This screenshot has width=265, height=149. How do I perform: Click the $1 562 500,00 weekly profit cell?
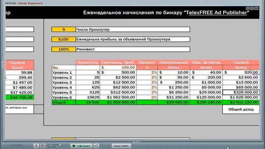(x=118, y=97)
